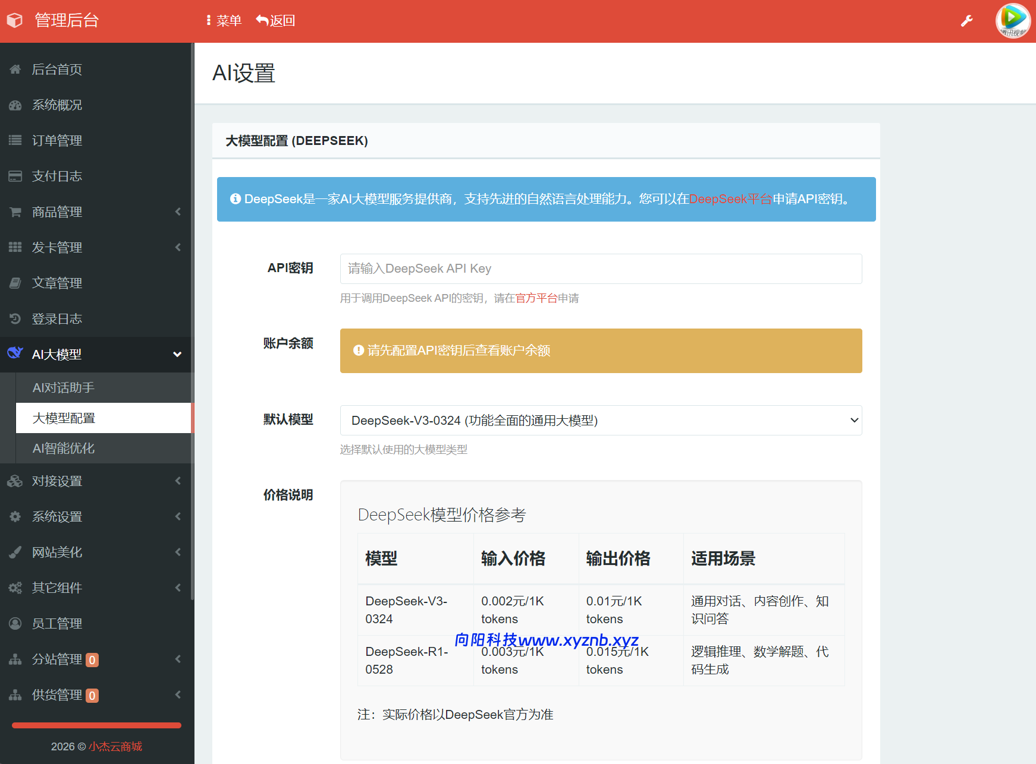Click the 后台首页 home icon
The width and height of the screenshot is (1036, 764).
[15, 70]
